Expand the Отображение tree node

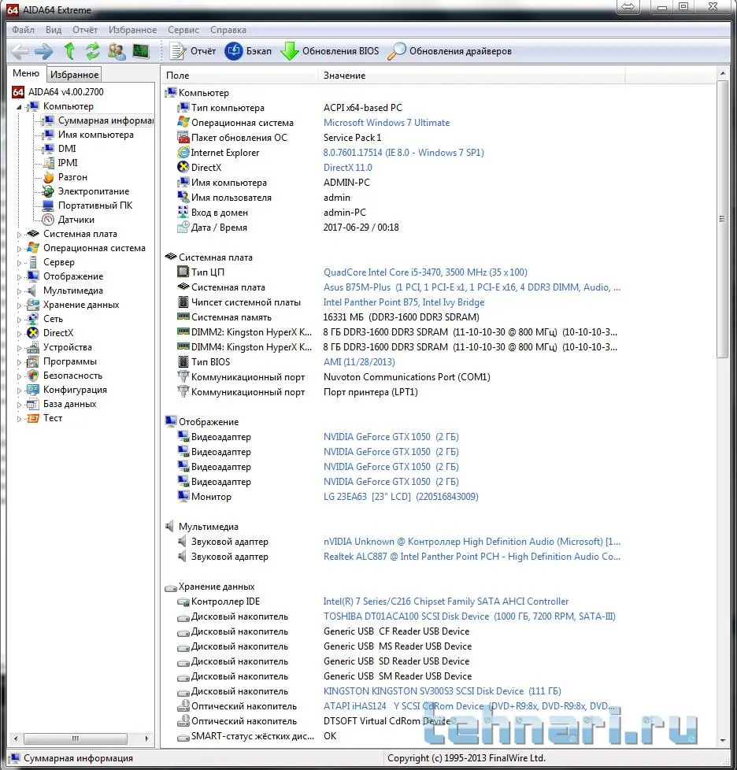[19, 277]
